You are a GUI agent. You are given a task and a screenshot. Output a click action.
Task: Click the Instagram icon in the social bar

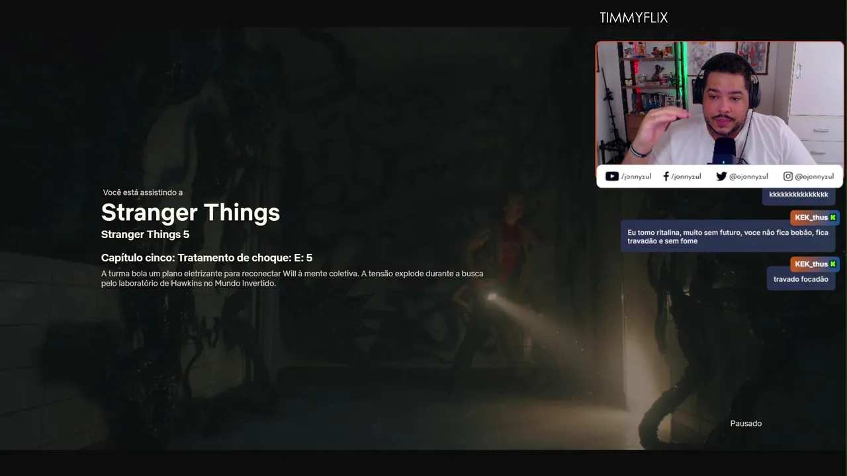787,177
